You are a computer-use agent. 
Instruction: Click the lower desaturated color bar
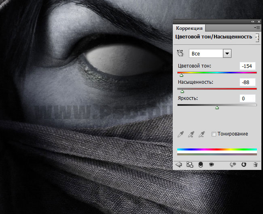[x=217, y=154]
